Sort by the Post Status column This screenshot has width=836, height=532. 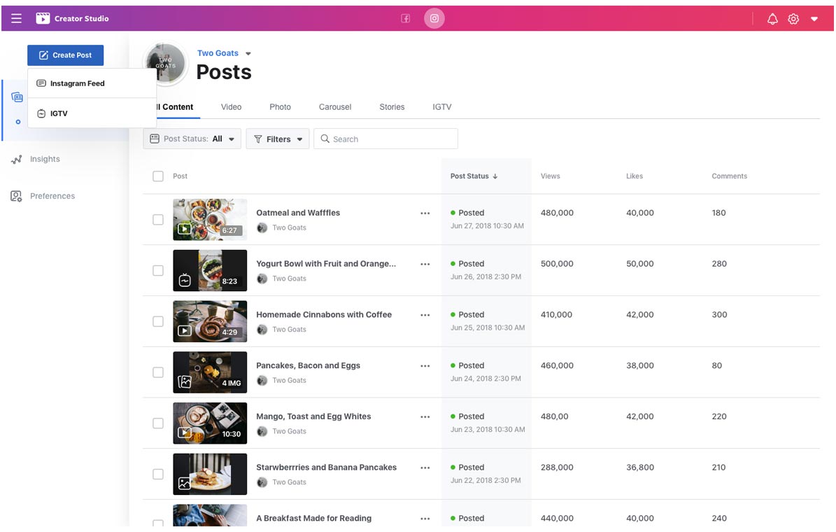tap(474, 176)
